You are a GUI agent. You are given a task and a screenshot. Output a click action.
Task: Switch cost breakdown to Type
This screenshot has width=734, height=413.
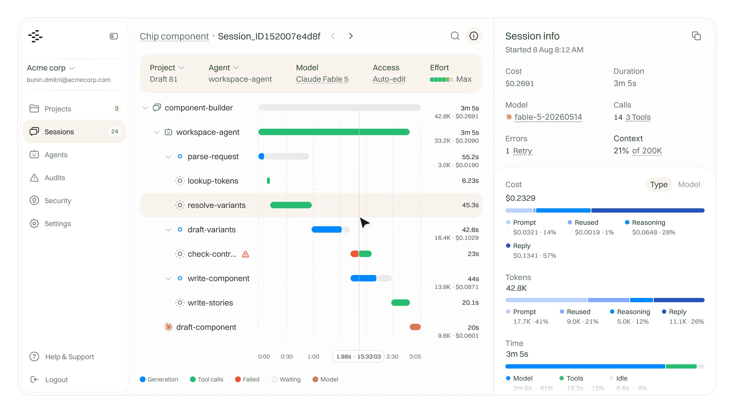tap(659, 184)
